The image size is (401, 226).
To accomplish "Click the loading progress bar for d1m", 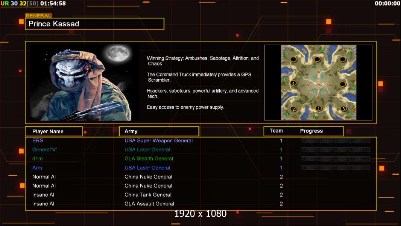I will point(336,159).
